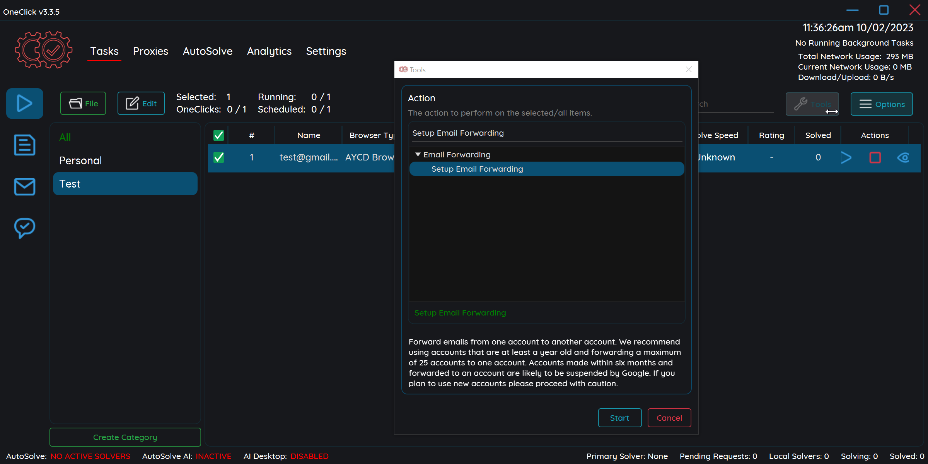Uncheck the checkbox for task row 1
The height and width of the screenshot is (464, 928).
(218, 157)
